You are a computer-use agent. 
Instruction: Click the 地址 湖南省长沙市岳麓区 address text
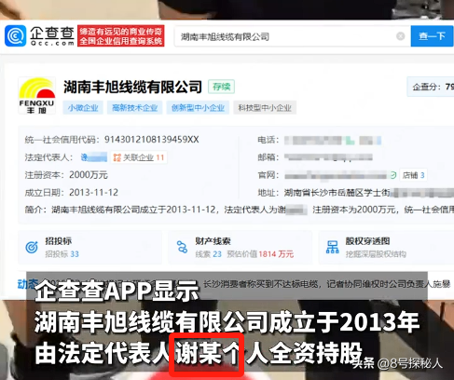point(337,193)
